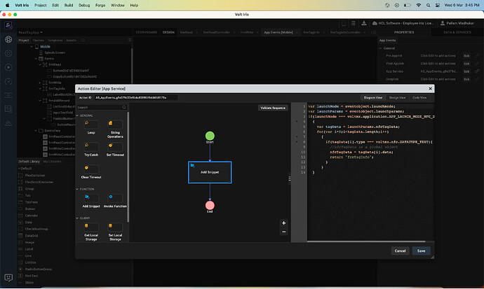Open the Build menu in menu bar
The height and width of the screenshot is (289, 484).
(69, 5)
